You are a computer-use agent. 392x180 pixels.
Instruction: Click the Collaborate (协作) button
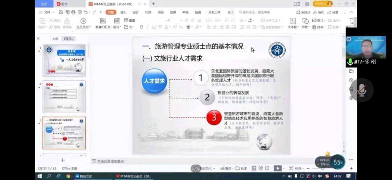(319, 12)
